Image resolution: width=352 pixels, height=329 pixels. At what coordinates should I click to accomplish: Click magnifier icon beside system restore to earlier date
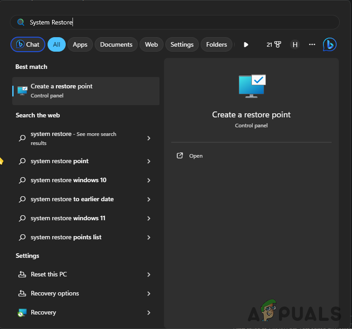22,199
